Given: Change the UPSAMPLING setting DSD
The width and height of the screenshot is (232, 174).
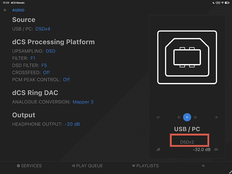Looking at the screenshot, I should point(51,51).
